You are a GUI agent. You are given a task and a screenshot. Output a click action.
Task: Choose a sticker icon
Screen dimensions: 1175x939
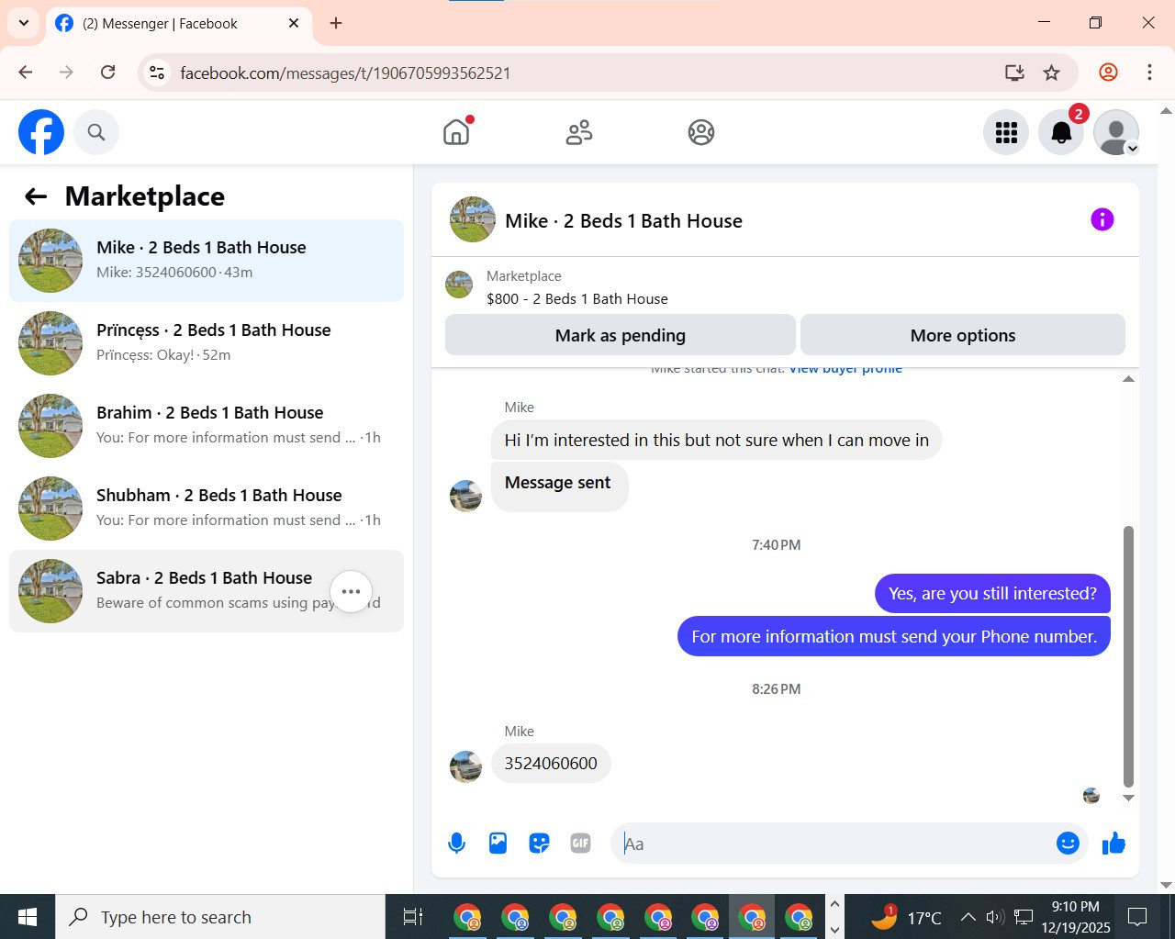click(x=539, y=843)
